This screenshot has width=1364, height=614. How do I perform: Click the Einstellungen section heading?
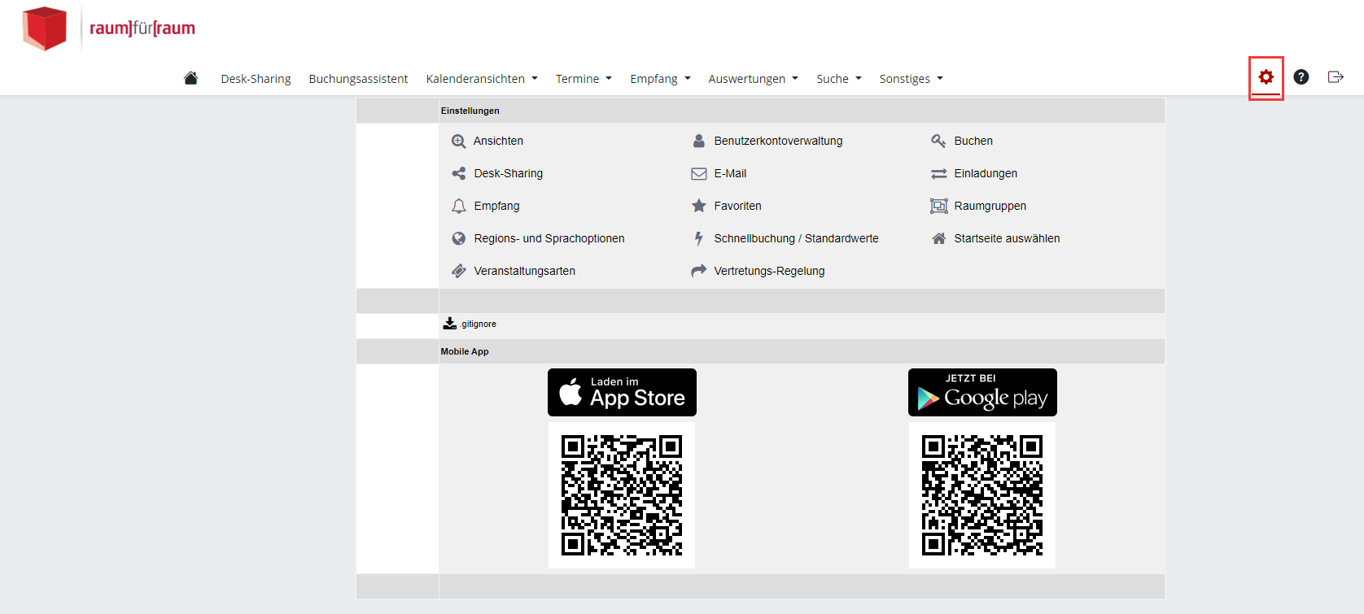click(470, 111)
